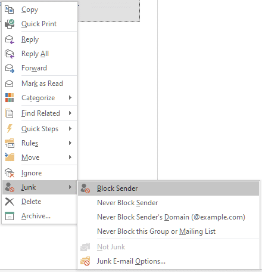Image resolution: width=262 pixels, height=272 pixels.
Task: Click the Copy icon
Action: tap(10, 10)
